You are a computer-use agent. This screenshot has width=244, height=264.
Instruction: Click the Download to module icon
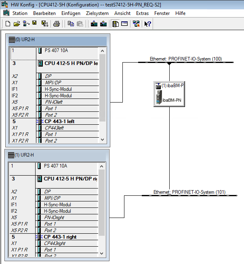coord(94,24)
